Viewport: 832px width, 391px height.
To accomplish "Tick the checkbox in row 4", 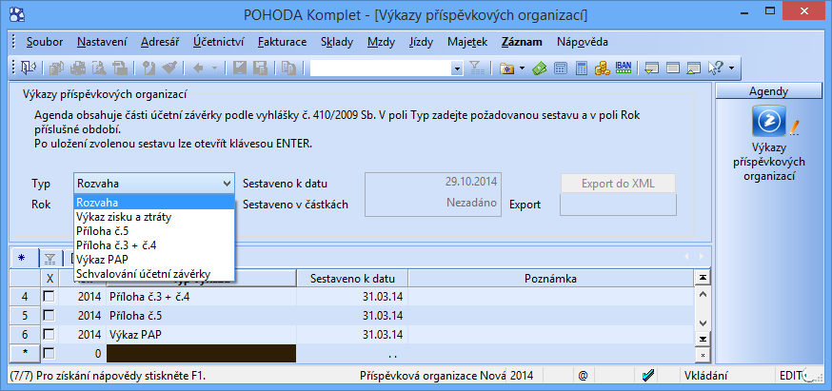I will click(x=49, y=297).
